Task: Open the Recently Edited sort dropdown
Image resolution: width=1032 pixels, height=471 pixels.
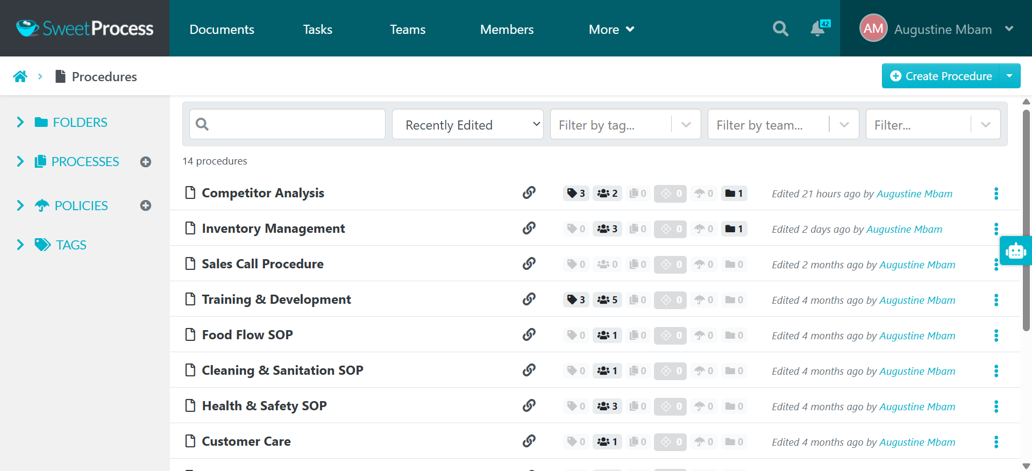Action: (467, 125)
